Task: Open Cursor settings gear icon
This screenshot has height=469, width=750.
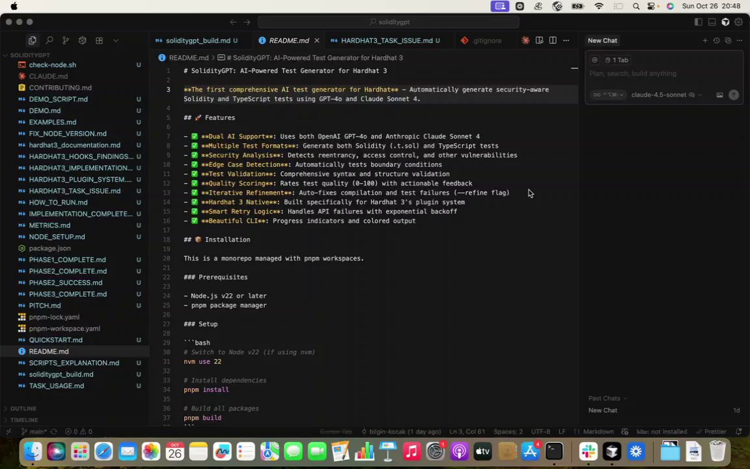Action: point(738,22)
